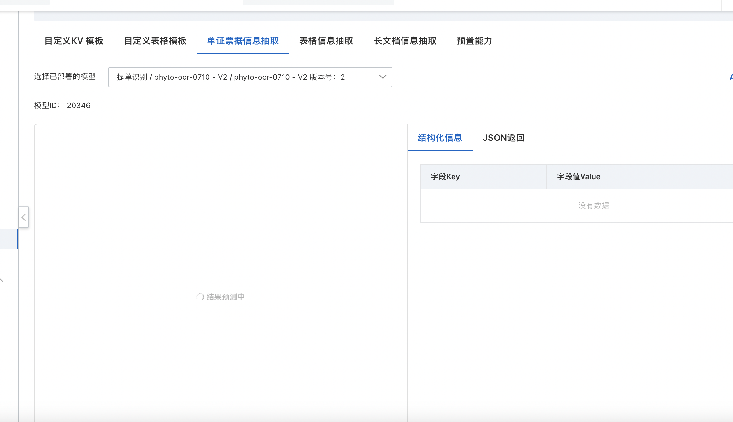The image size is (733, 422).
Task: Switch to JSON返回 tab
Action: 504,138
